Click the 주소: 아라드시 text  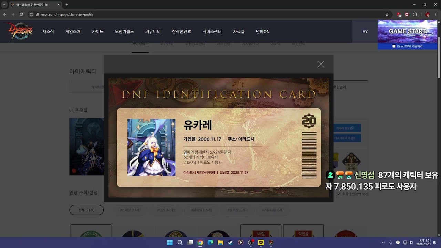241,139
